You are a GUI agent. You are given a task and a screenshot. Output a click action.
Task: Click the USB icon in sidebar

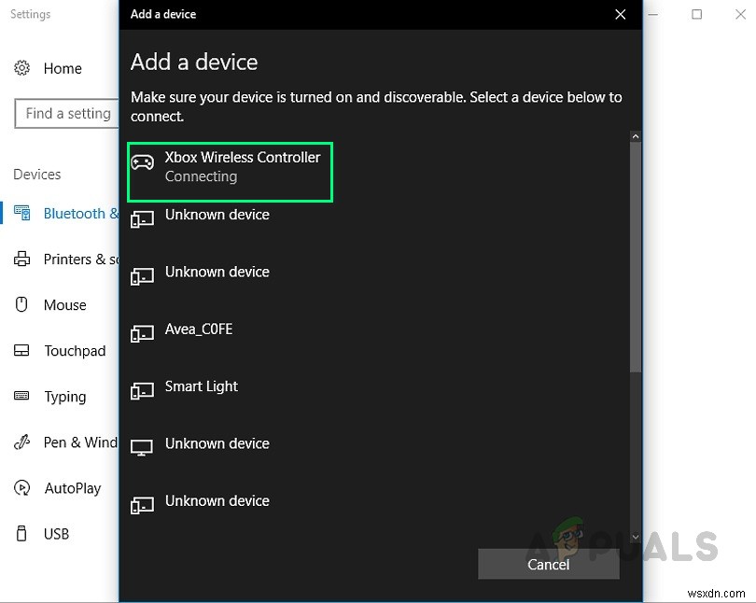pyautogui.click(x=22, y=534)
